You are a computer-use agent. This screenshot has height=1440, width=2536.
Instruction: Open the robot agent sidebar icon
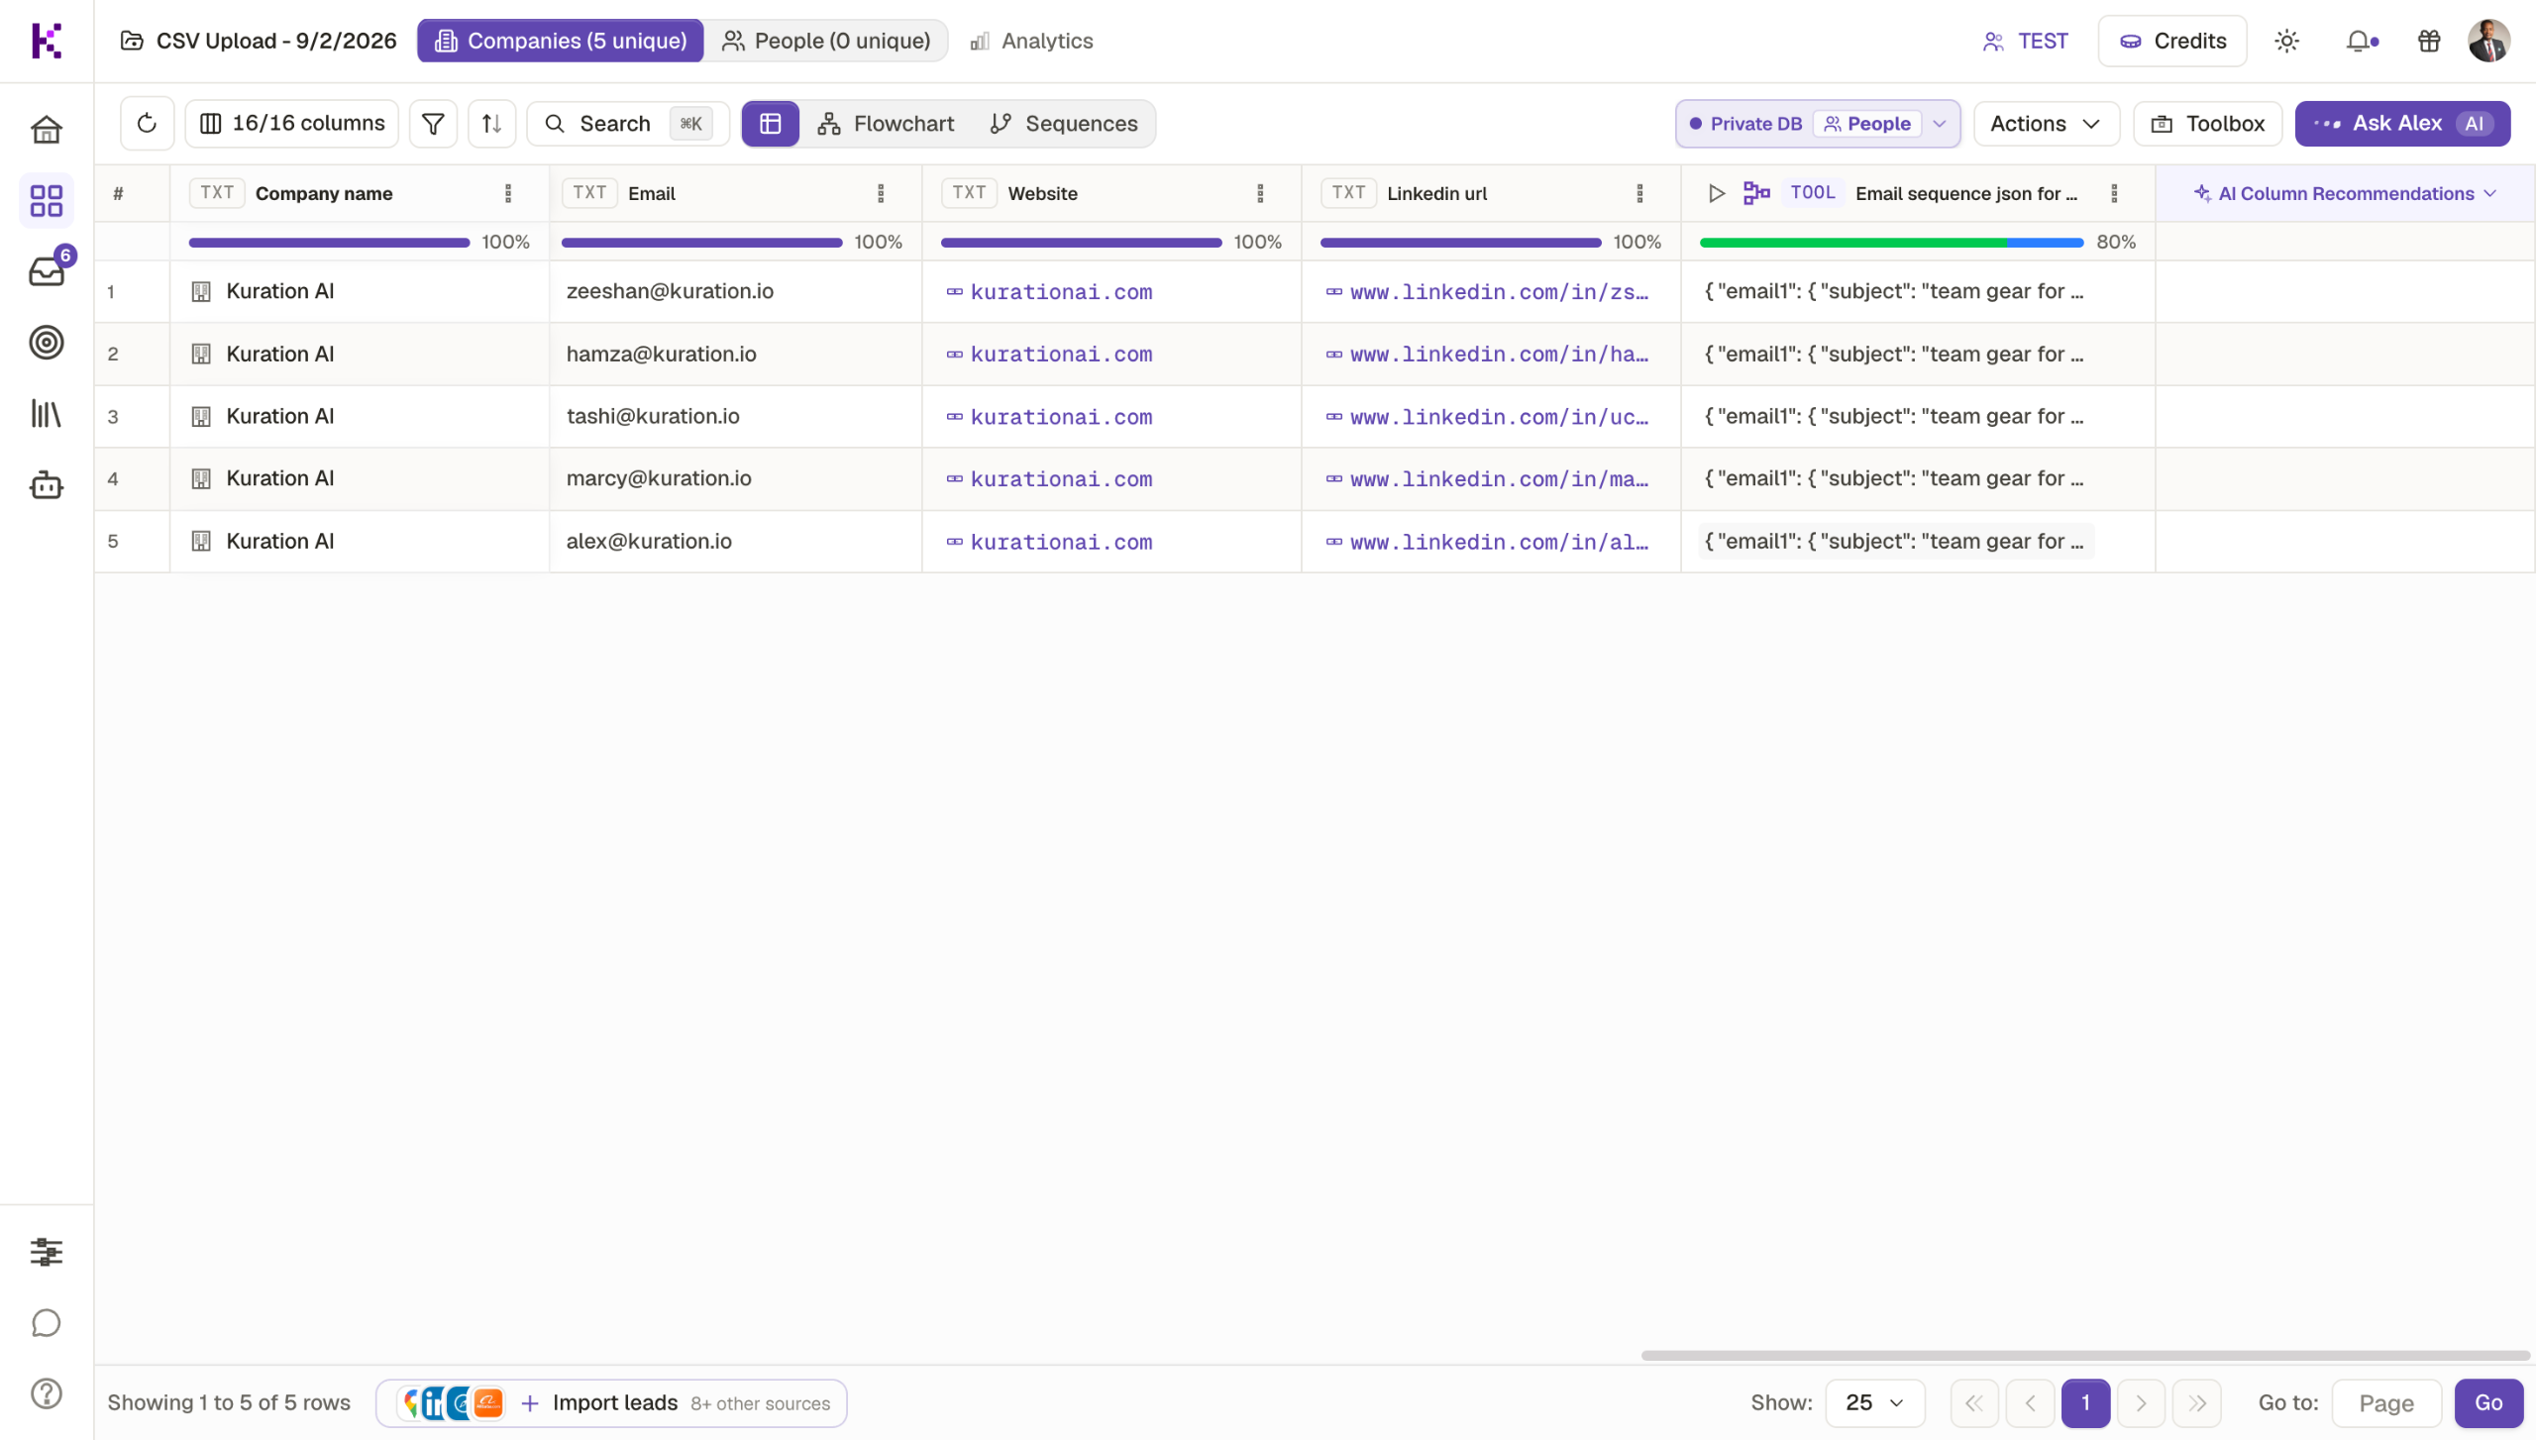47,485
